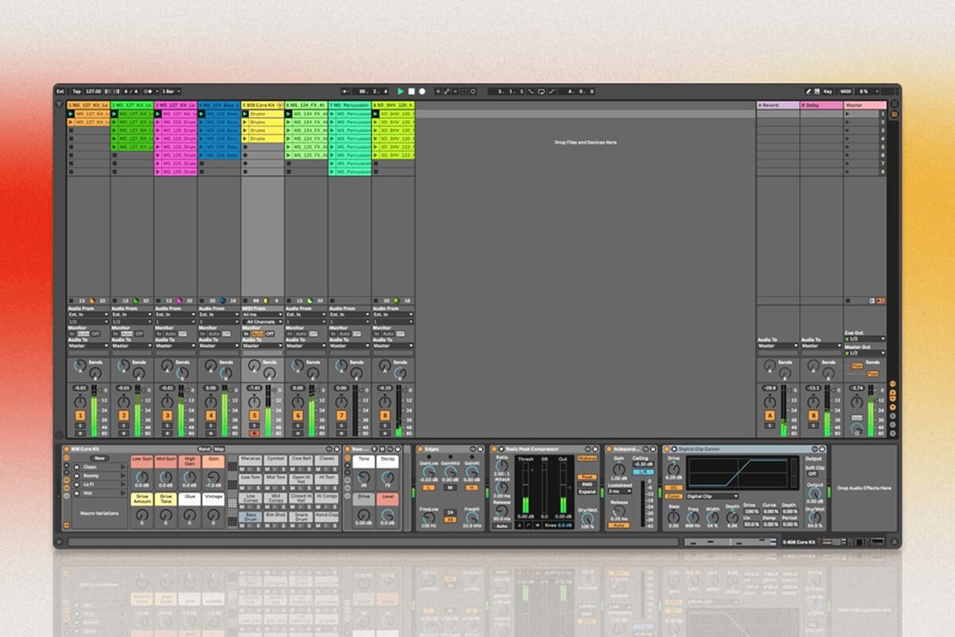Screen dimensions: 955x637
Task: Click the green Play button in transport
Action: (400, 92)
